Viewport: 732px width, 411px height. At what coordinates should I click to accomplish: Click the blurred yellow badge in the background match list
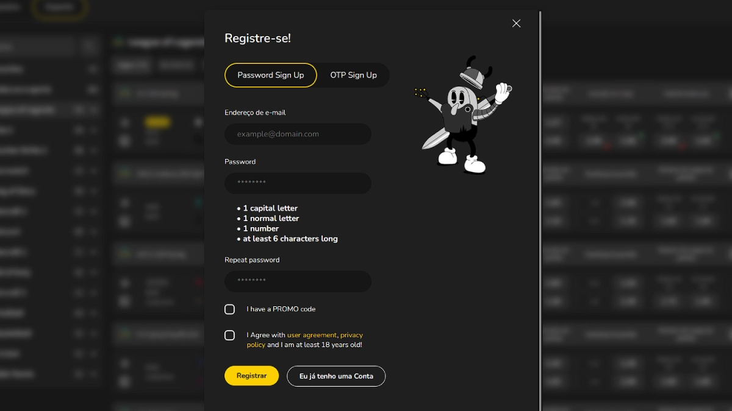pos(157,122)
